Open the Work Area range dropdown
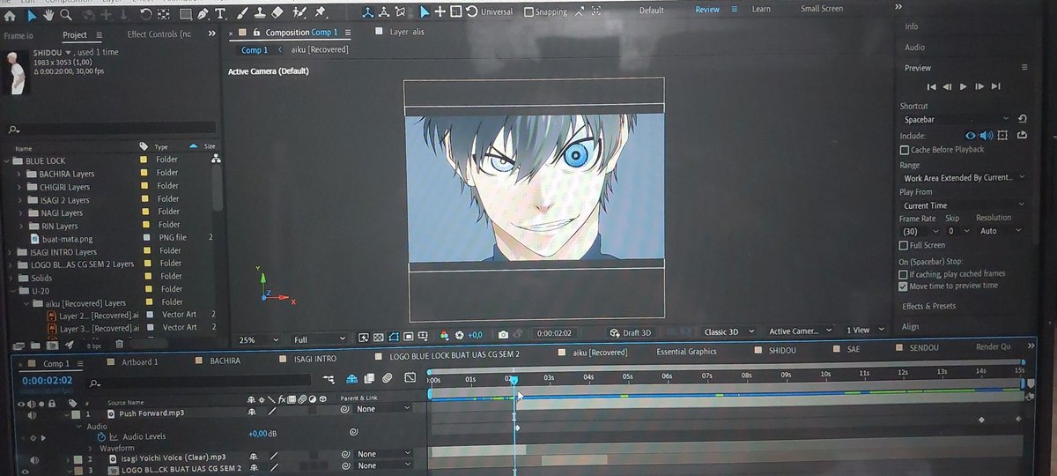 (963, 177)
